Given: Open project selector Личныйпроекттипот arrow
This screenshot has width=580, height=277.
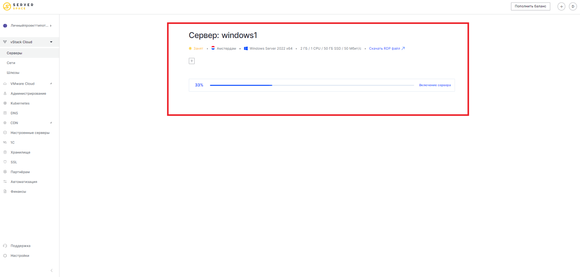Looking at the screenshot, I should coord(51,26).
